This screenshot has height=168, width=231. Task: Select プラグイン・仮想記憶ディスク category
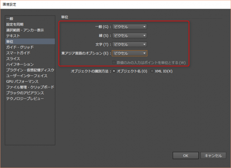(x=30, y=70)
